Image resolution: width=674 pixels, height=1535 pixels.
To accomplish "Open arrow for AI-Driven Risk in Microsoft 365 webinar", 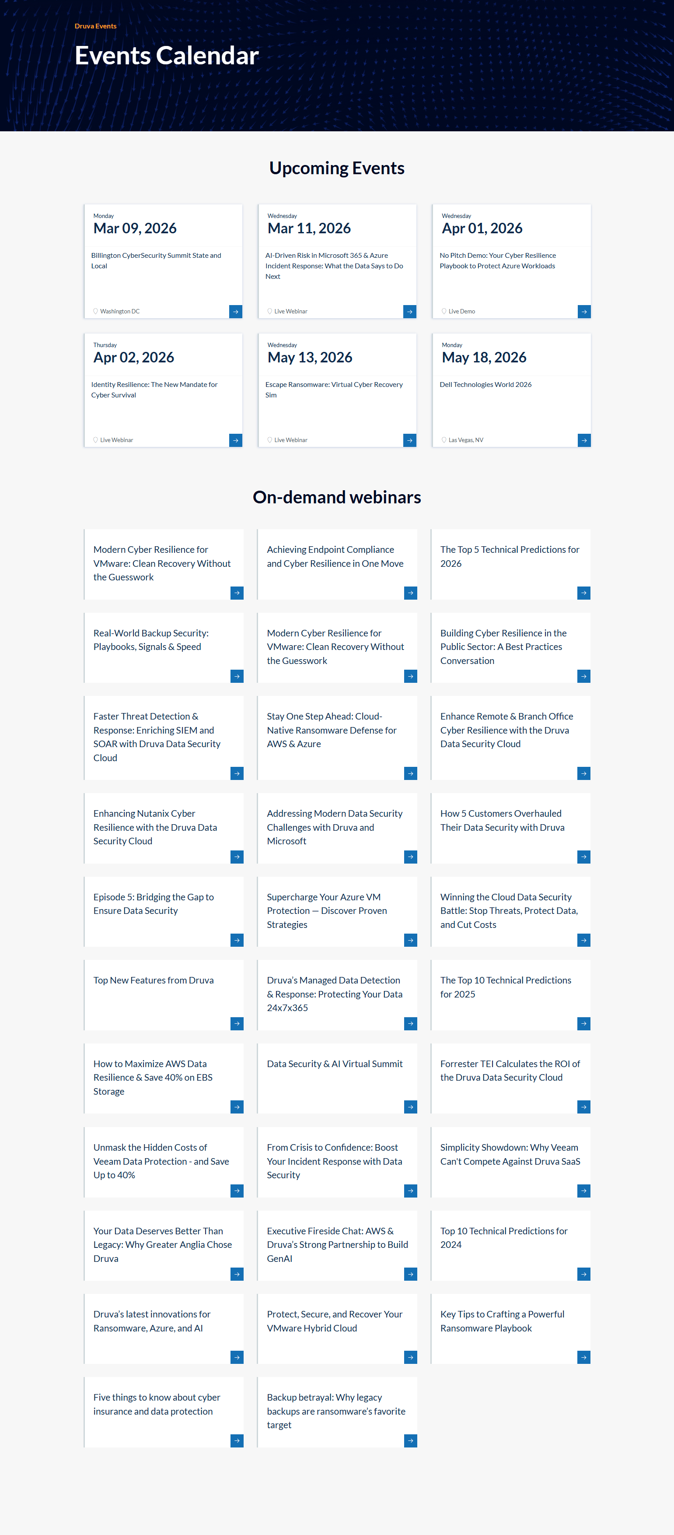I will (x=410, y=312).
